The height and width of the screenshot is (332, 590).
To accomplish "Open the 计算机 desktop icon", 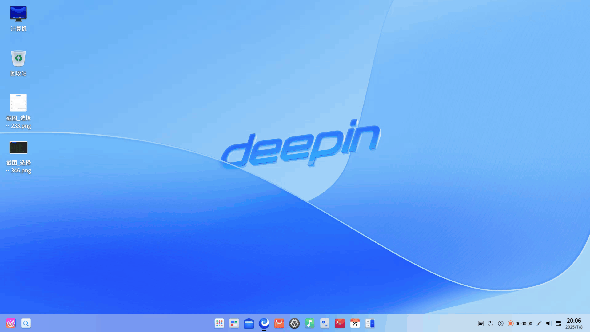I will point(18,14).
